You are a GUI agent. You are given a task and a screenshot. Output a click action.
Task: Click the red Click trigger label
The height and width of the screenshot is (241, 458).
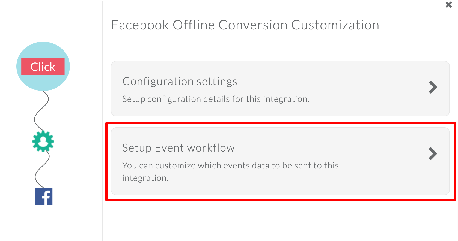tap(43, 66)
